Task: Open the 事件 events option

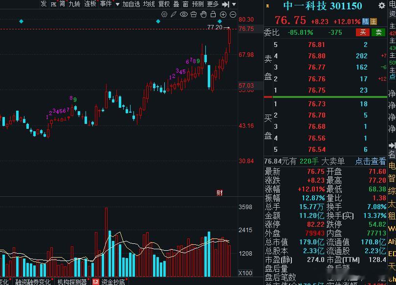Action: tap(106, 4)
